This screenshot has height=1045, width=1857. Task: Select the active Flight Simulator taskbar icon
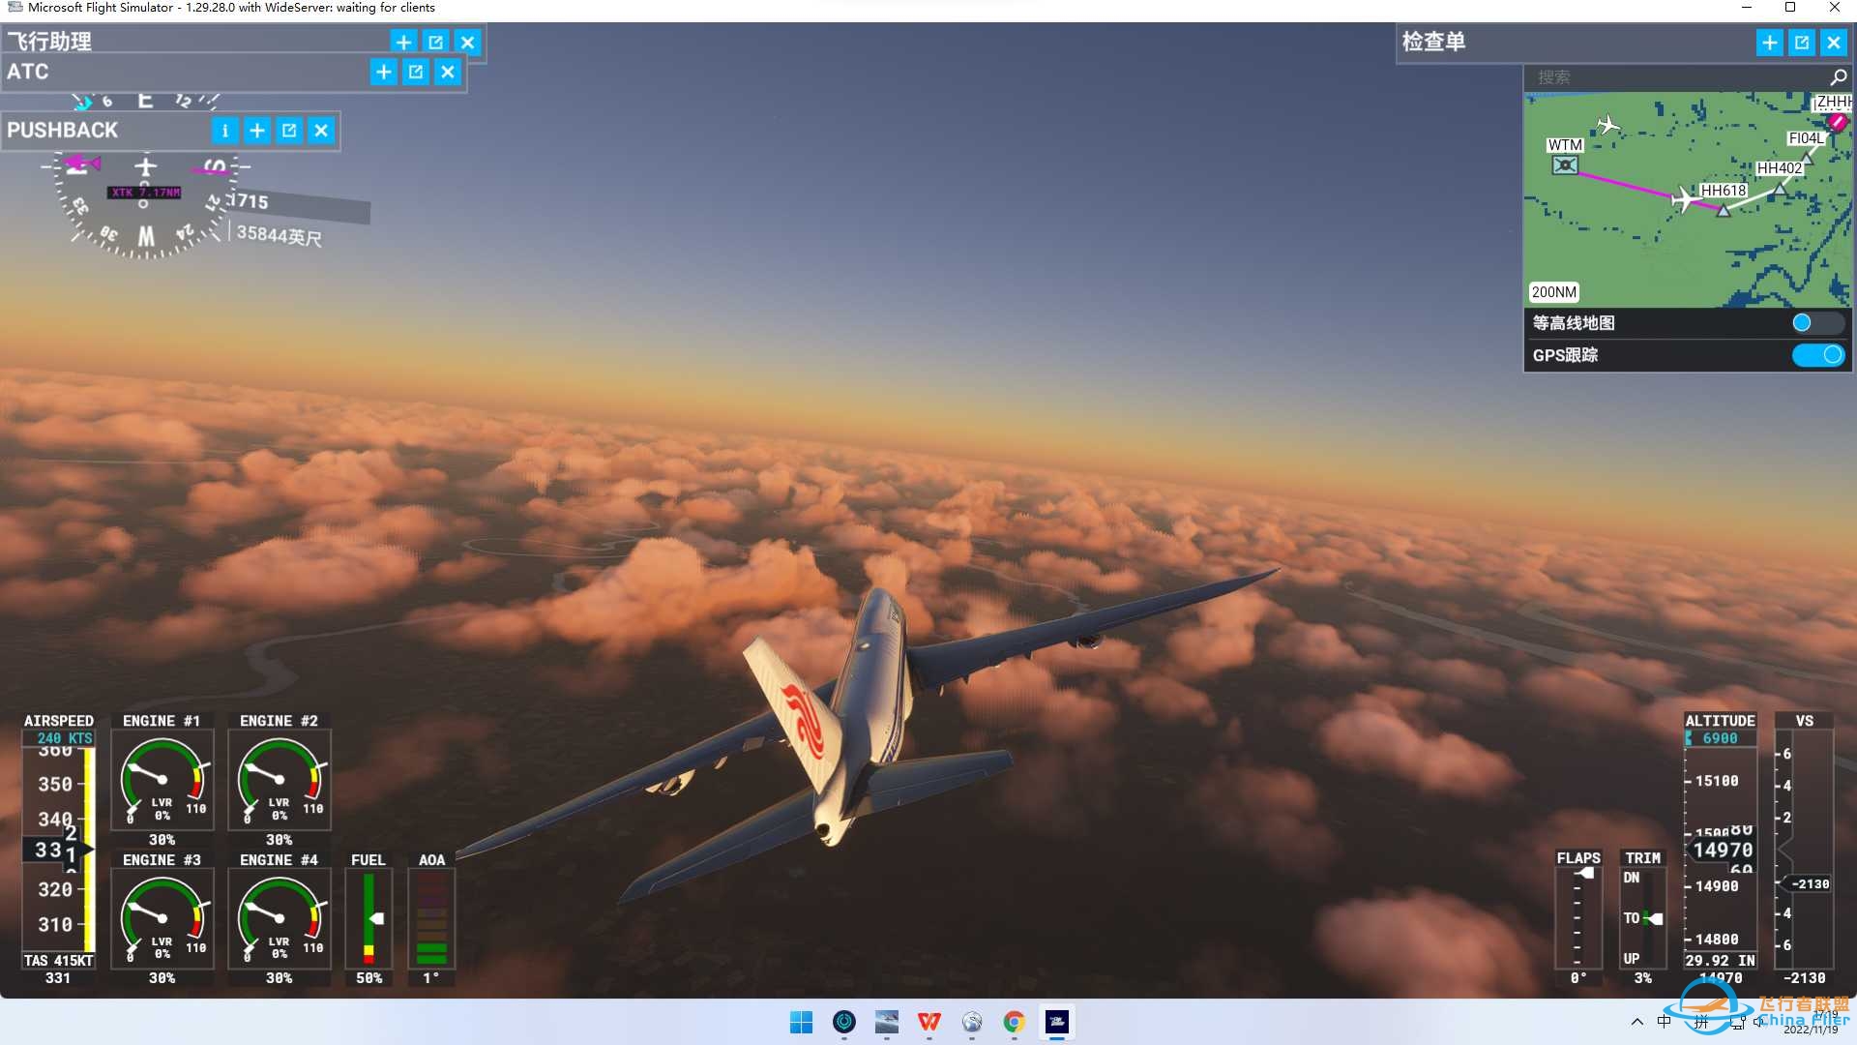1057,1022
